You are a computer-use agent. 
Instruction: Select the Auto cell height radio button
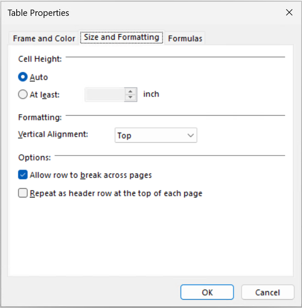(x=23, y=77)
